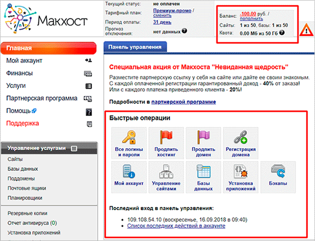Open 'Планировщики' in service list
The height and width of the screenshot is (241, 315).
[x=25, y=198]
